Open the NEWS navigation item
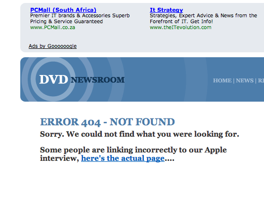This screenshot has width=264, height=224. 245,80
